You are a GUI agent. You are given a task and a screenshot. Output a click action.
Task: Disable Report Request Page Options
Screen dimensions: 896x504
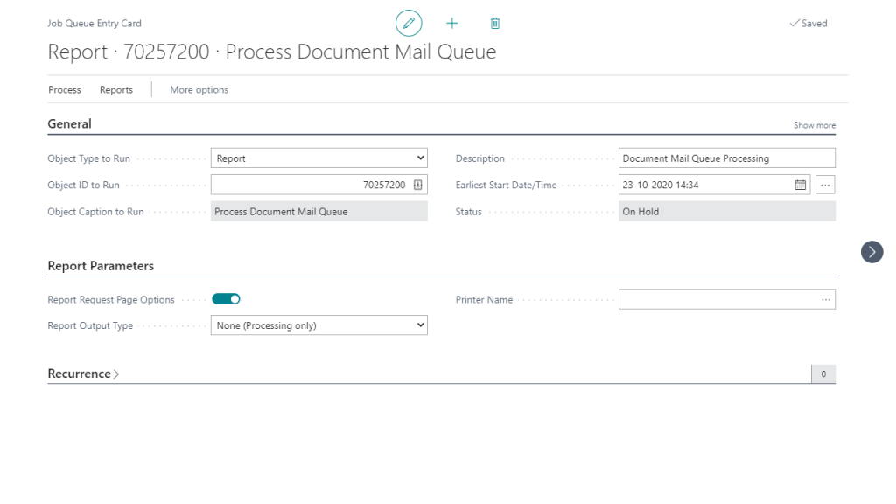pyautogui.click(x=226, y=298)
